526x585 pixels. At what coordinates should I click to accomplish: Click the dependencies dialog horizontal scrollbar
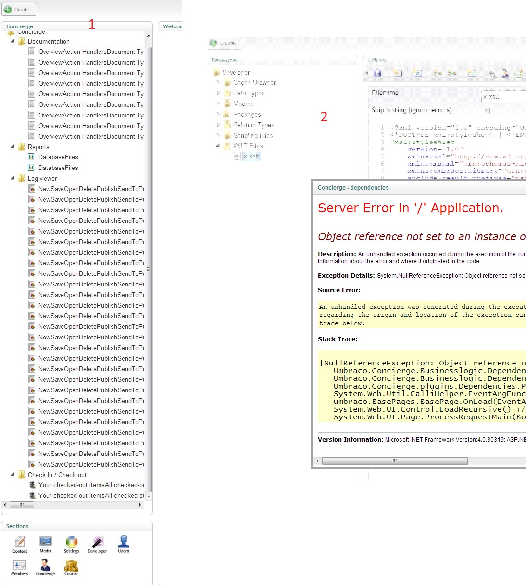tap(395, 461)
